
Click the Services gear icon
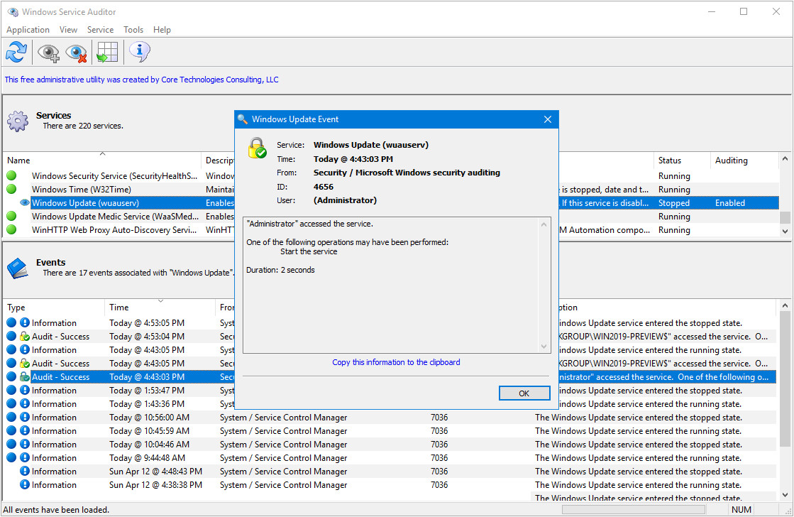[x=18, y=121]
